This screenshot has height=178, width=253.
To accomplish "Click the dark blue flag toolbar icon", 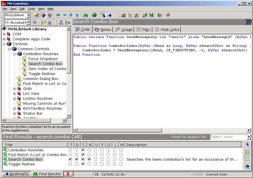I will 110,15.
